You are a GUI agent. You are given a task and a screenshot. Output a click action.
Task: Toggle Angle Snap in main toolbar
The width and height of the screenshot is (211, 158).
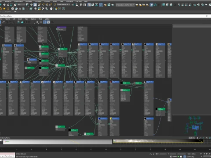tap(43, 5)
